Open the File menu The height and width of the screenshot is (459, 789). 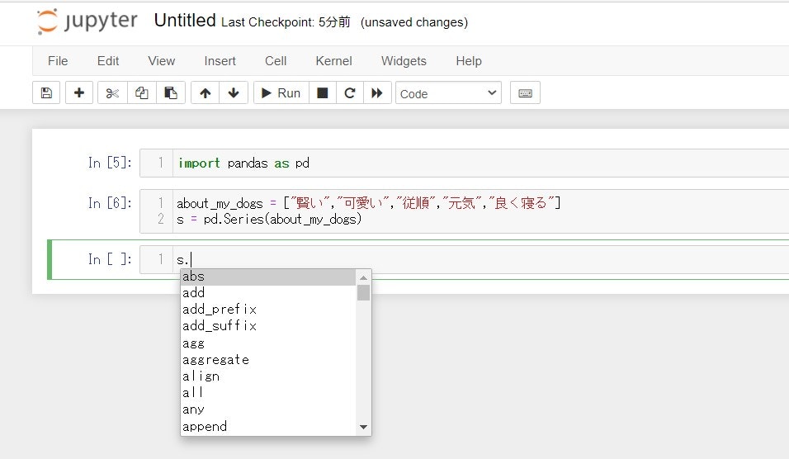(x=58, y=61)
